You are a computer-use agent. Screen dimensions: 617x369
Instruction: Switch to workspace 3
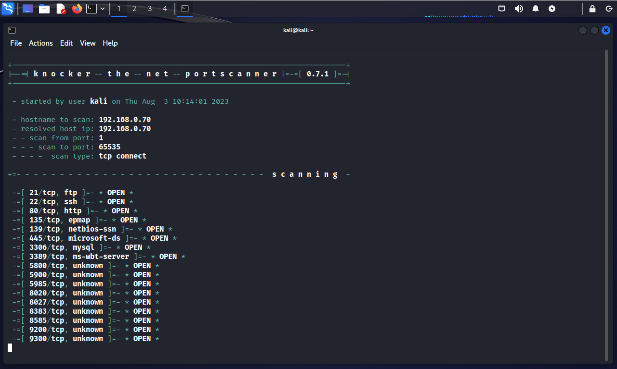pyautogui.click(x=150, y=9)
